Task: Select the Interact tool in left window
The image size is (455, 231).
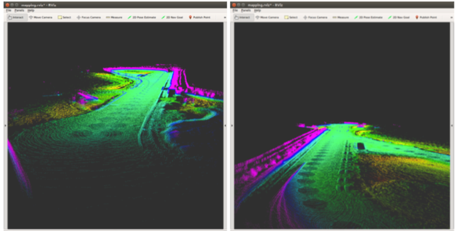Action: click(17, 18)
